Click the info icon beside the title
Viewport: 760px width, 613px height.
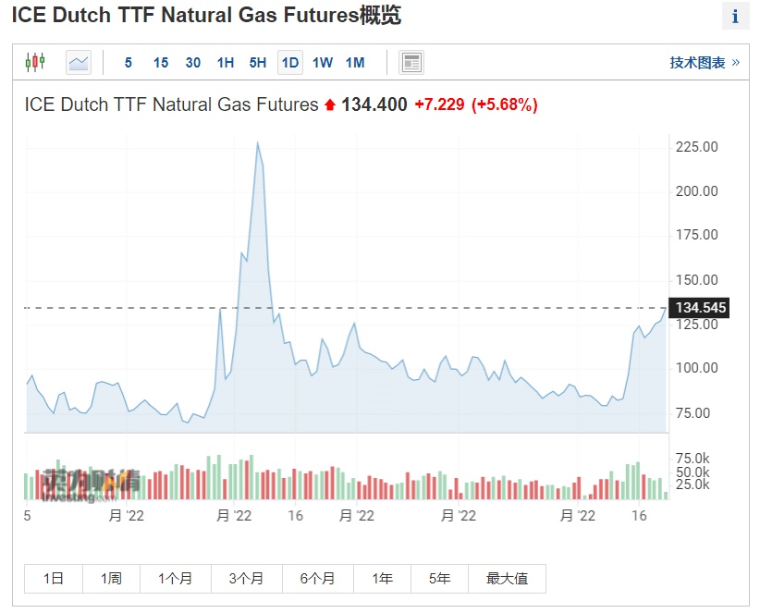point(735,17)
